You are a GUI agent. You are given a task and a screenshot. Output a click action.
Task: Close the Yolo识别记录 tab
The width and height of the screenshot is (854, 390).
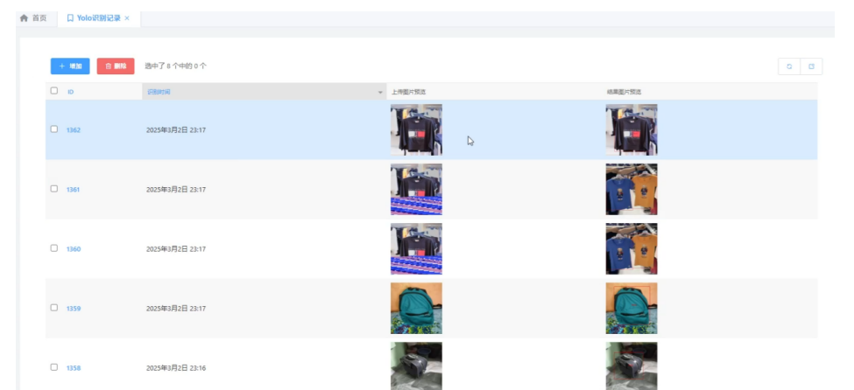pos(127,18)
